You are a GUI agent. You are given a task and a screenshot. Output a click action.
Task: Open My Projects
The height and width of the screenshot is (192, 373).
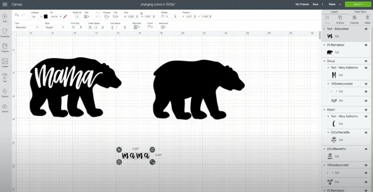(302, 4)
